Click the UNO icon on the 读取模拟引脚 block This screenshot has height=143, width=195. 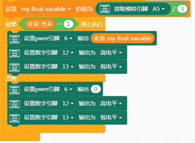[x=105, y=9]
